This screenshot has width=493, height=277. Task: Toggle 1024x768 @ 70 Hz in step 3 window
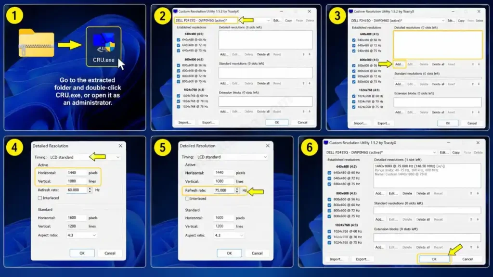point(354,102)
